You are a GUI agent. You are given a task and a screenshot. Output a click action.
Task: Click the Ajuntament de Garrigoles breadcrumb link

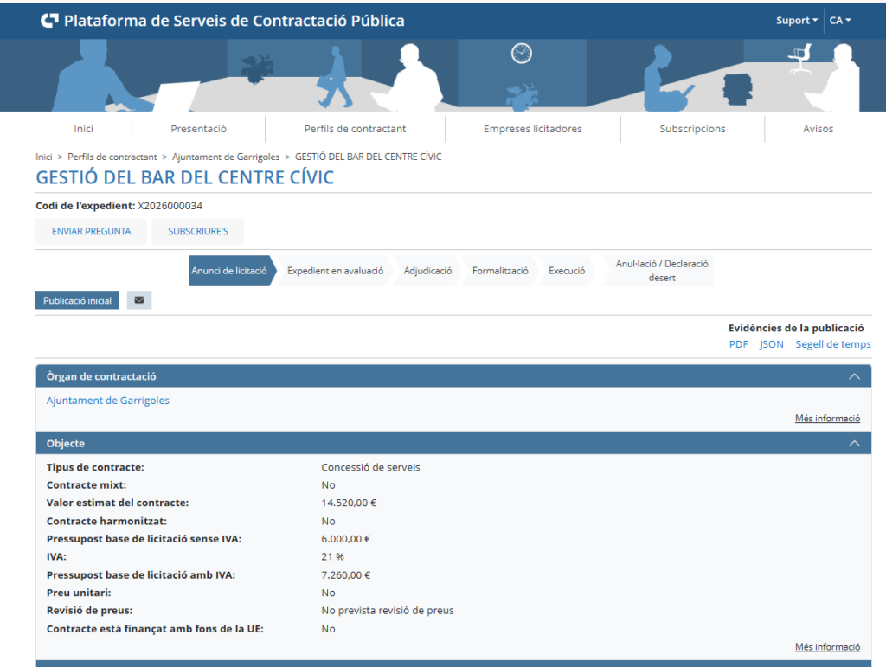[x=225, y=157]
